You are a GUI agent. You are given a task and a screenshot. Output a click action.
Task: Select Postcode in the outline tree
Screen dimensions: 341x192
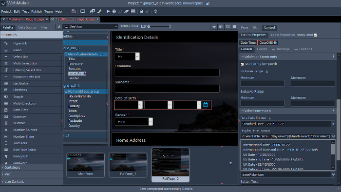click(x=75, y=121)
